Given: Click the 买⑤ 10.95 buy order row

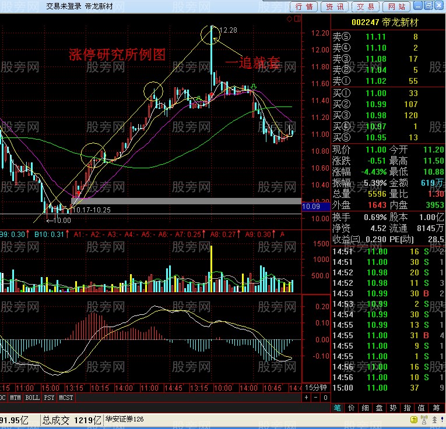Looking at the screenshot, I should pos(388,137).
